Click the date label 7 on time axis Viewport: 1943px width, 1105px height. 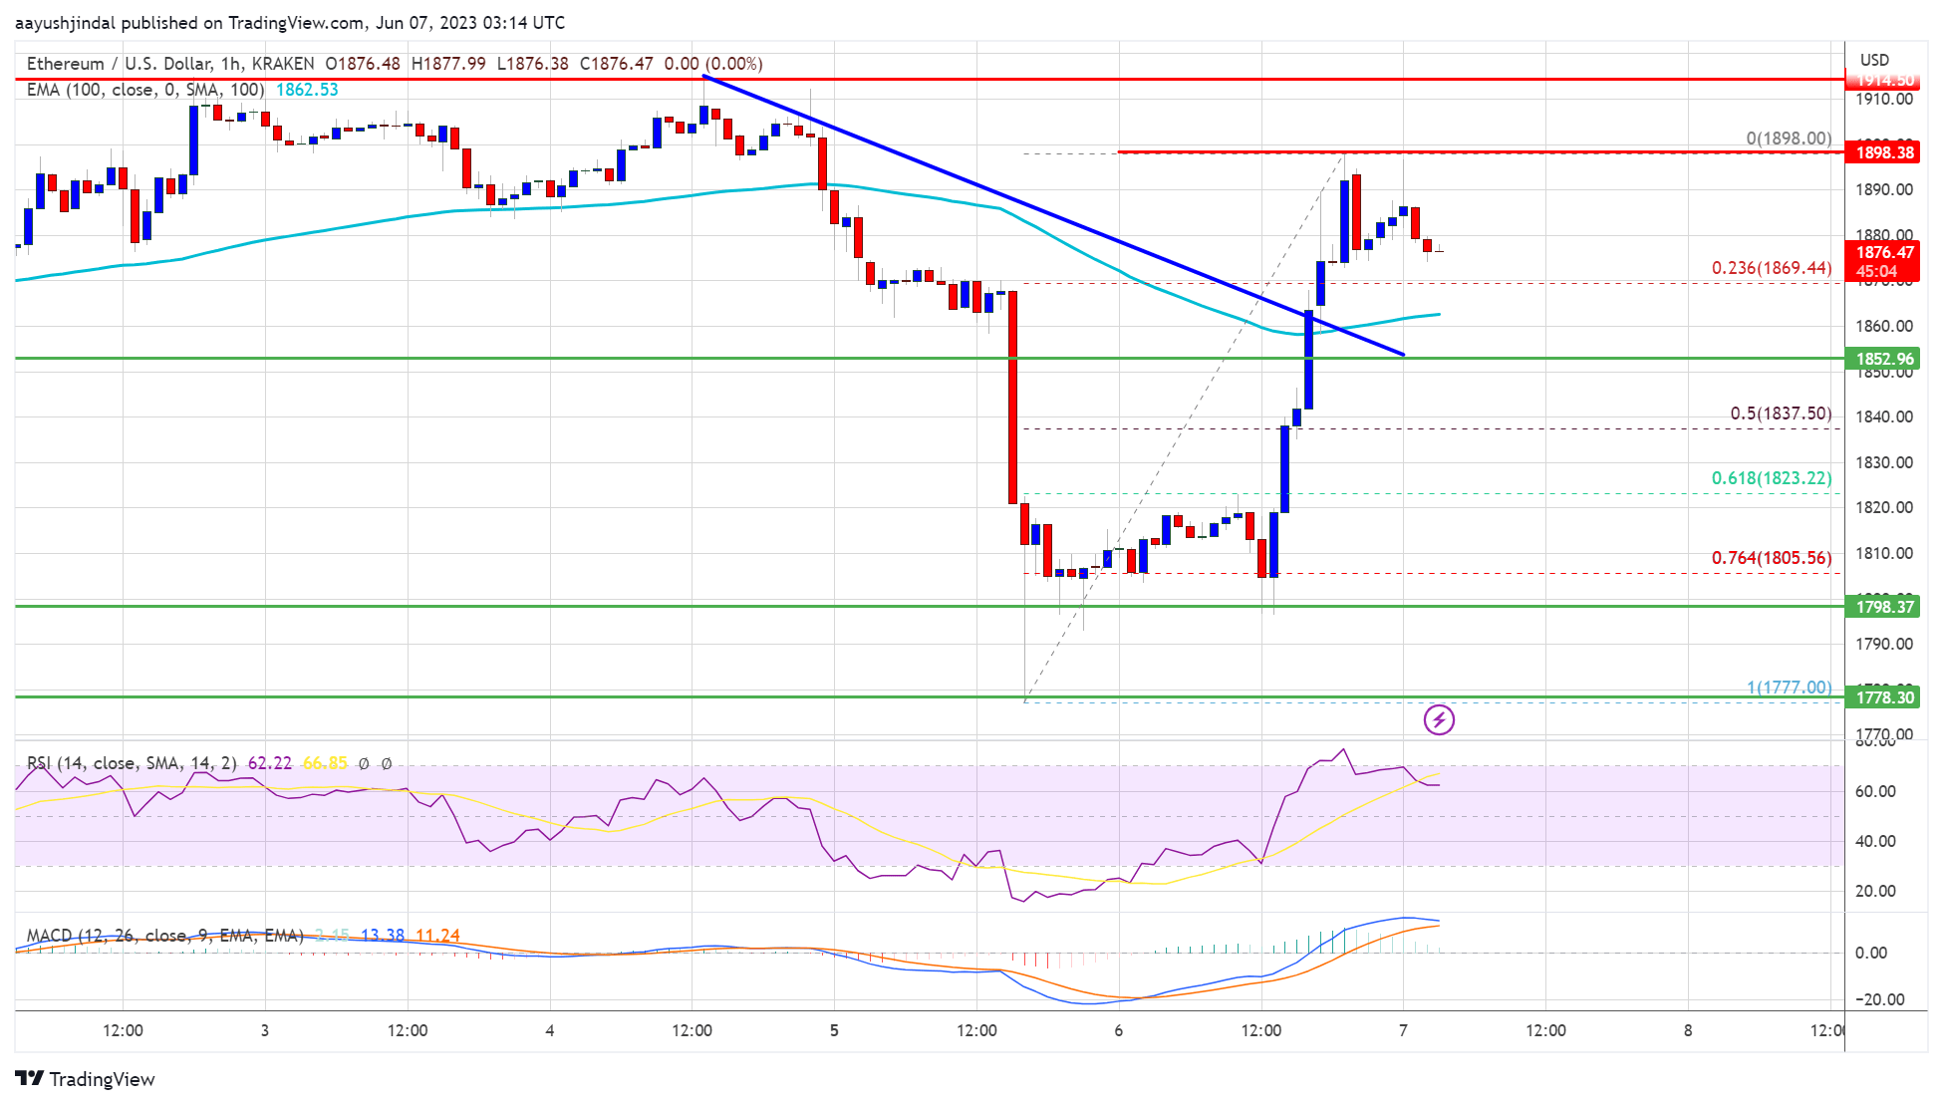(1403, 1030)
